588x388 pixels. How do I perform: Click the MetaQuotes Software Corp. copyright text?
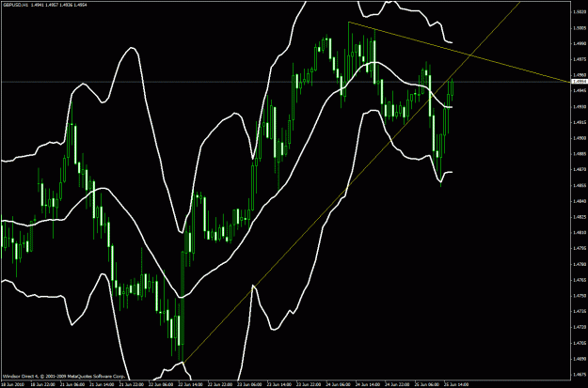tap(64, 376)
